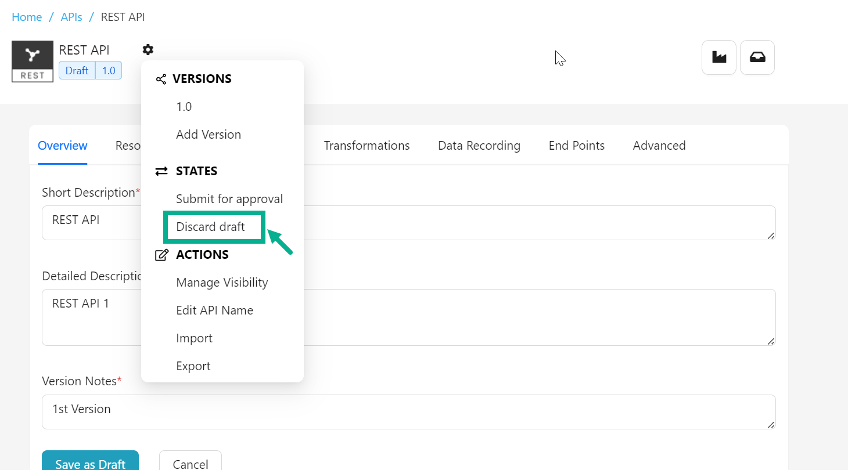The width and height of the screenshot is (848, 470).
Task: Navigate to Home via breadcrumb
Action: 27,17
